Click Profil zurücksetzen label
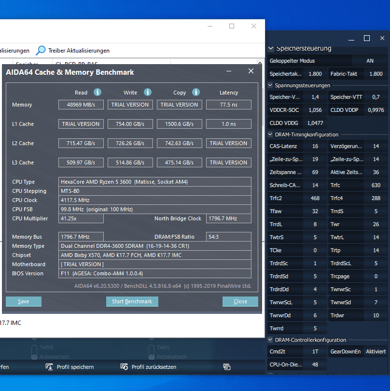 point(154,367)
